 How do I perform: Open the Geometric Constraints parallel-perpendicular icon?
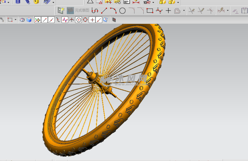pyautogui.click(x=236, y=11)
